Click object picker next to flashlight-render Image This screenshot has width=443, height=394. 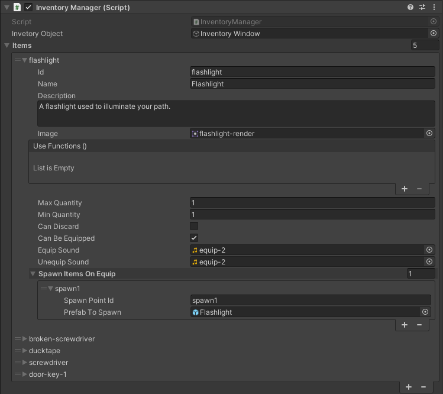click(x=429, y=134)
